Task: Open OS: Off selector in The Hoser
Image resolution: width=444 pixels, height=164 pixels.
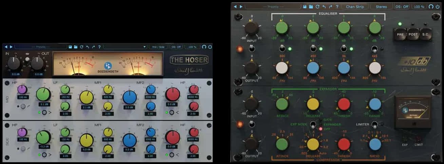Action: pos(176,47)
